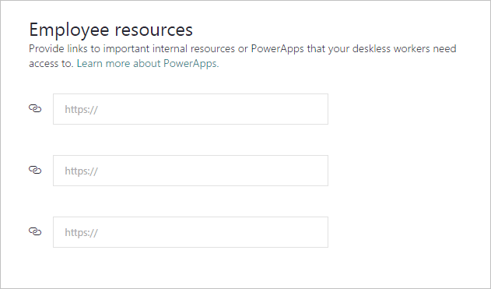Click the https:// placeholder in the last field
491x289 pixels.
pos(82,232)
